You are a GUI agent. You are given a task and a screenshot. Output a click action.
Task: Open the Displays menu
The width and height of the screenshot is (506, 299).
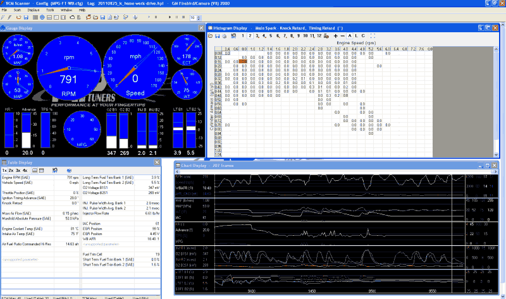pos(33,11)
